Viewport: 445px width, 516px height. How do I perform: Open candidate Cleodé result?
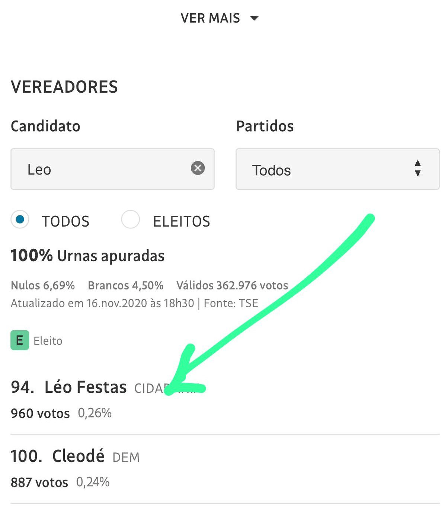[x=78, y=456]
